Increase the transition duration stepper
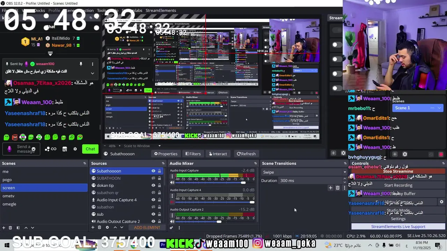Image resolution: width=447 pixels, height=251 pixels. point(345,178)
